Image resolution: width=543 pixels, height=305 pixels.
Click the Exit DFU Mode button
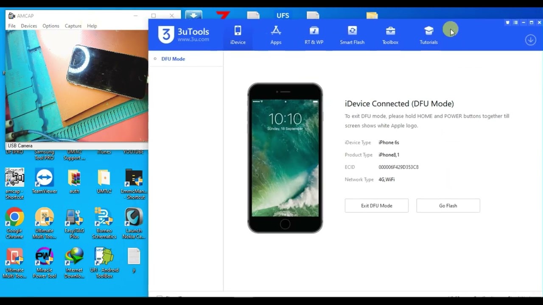[376, 205]
